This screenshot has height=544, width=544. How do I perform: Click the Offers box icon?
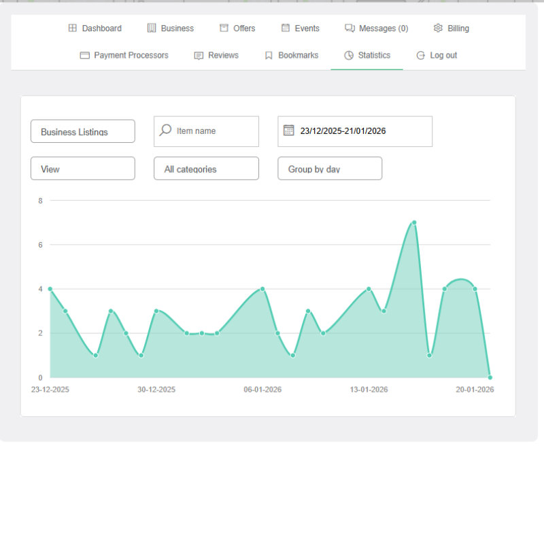point(224,29)
